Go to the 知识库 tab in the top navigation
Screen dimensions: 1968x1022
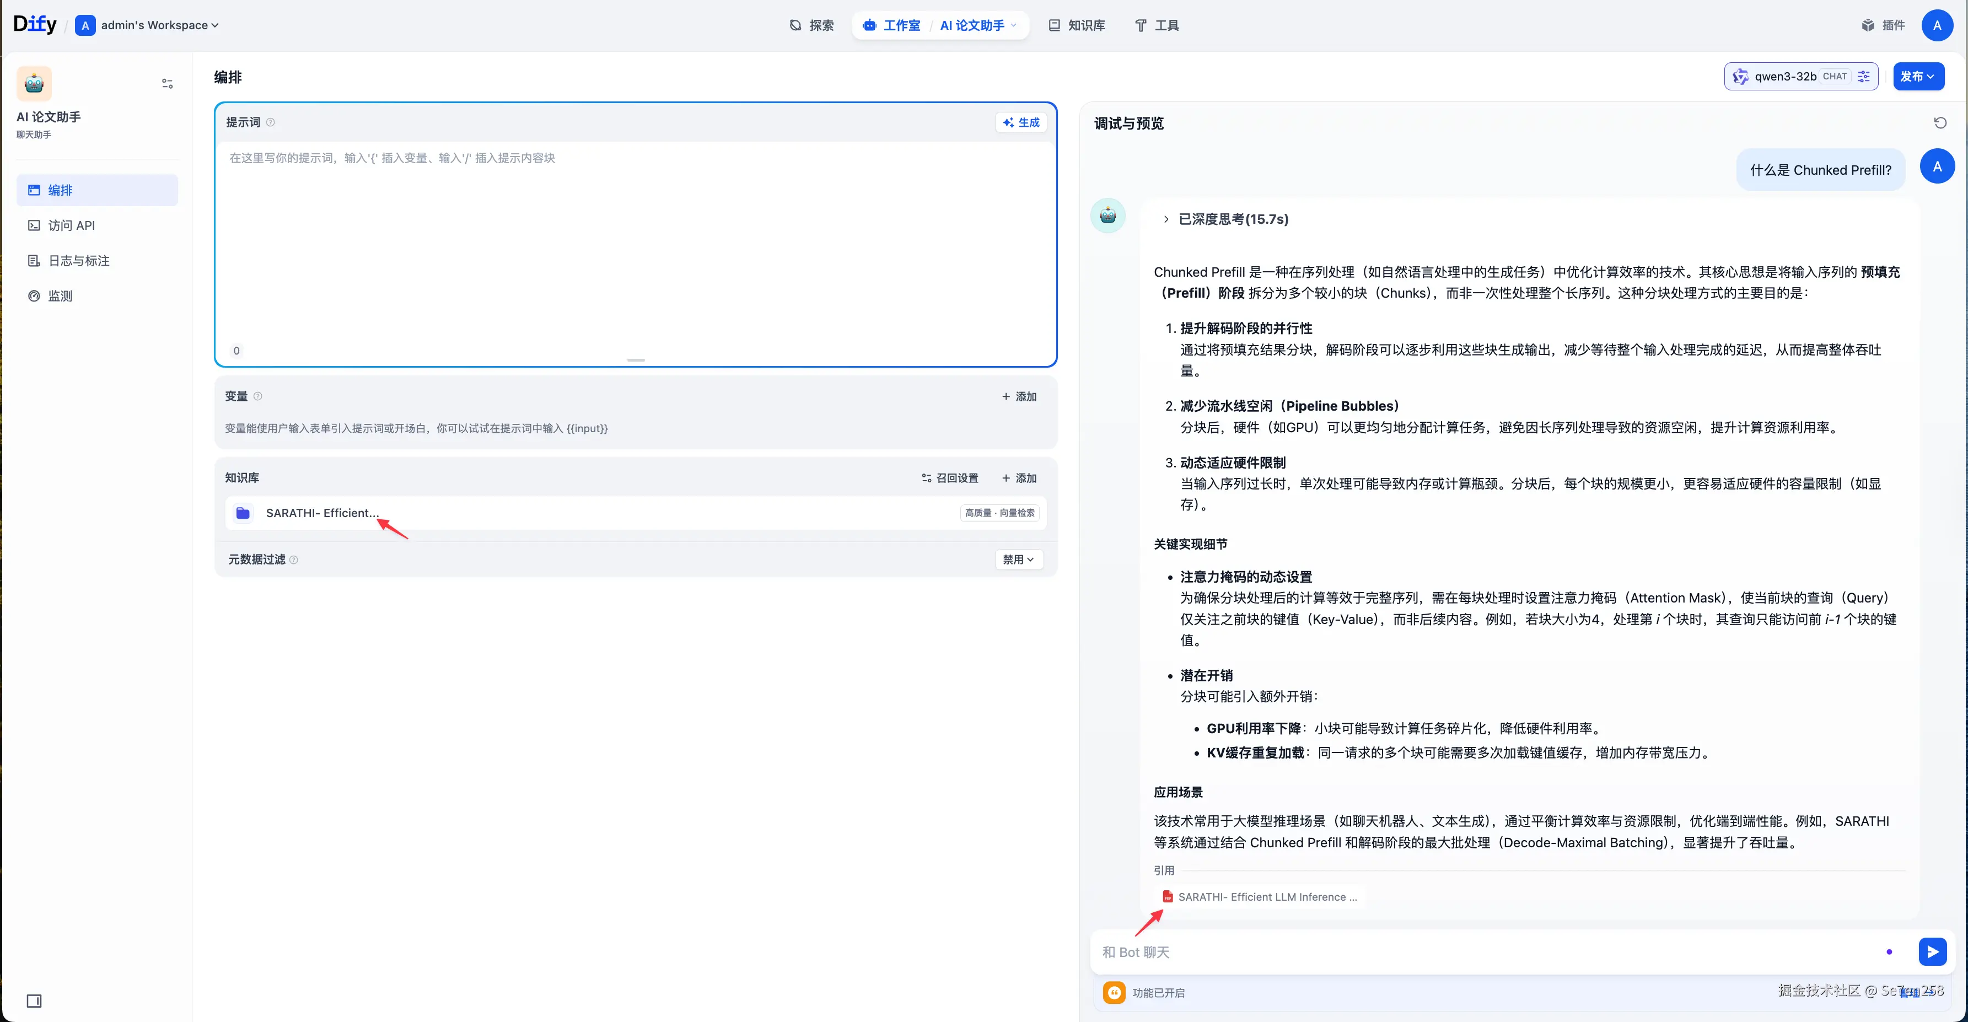tap(1077, 25)
